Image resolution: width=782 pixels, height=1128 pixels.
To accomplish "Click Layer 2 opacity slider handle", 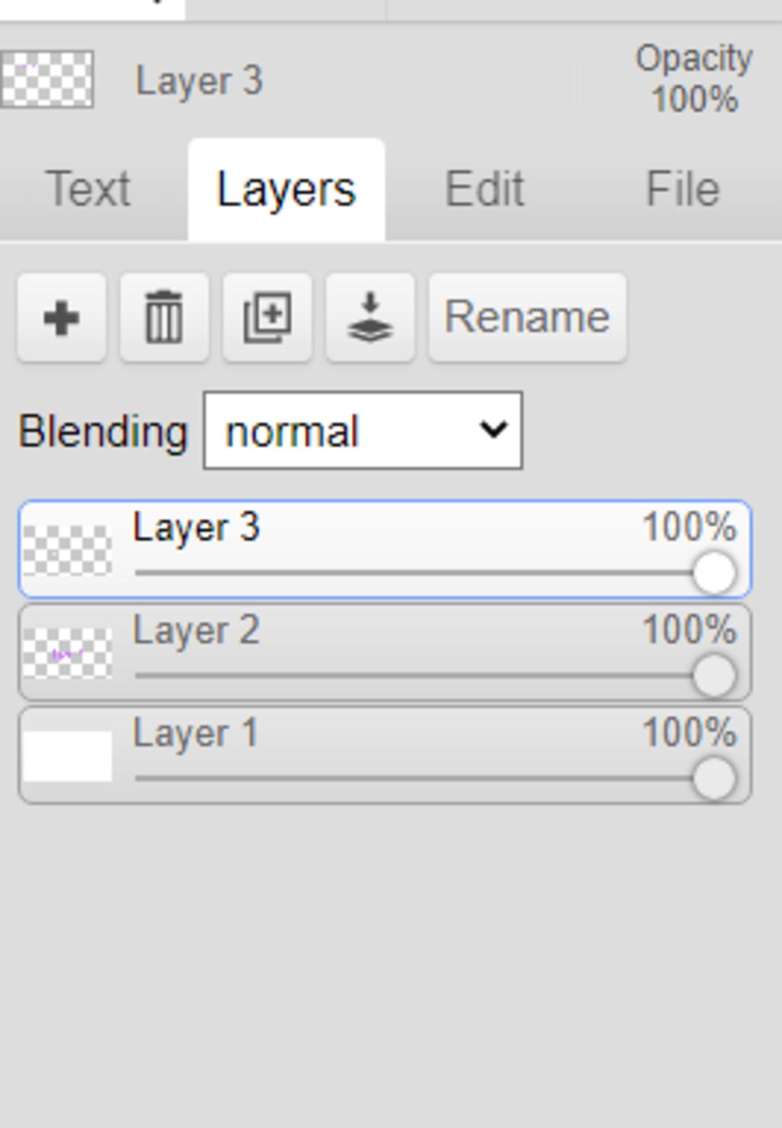I will pyautogui.click(x=714, y=675).
